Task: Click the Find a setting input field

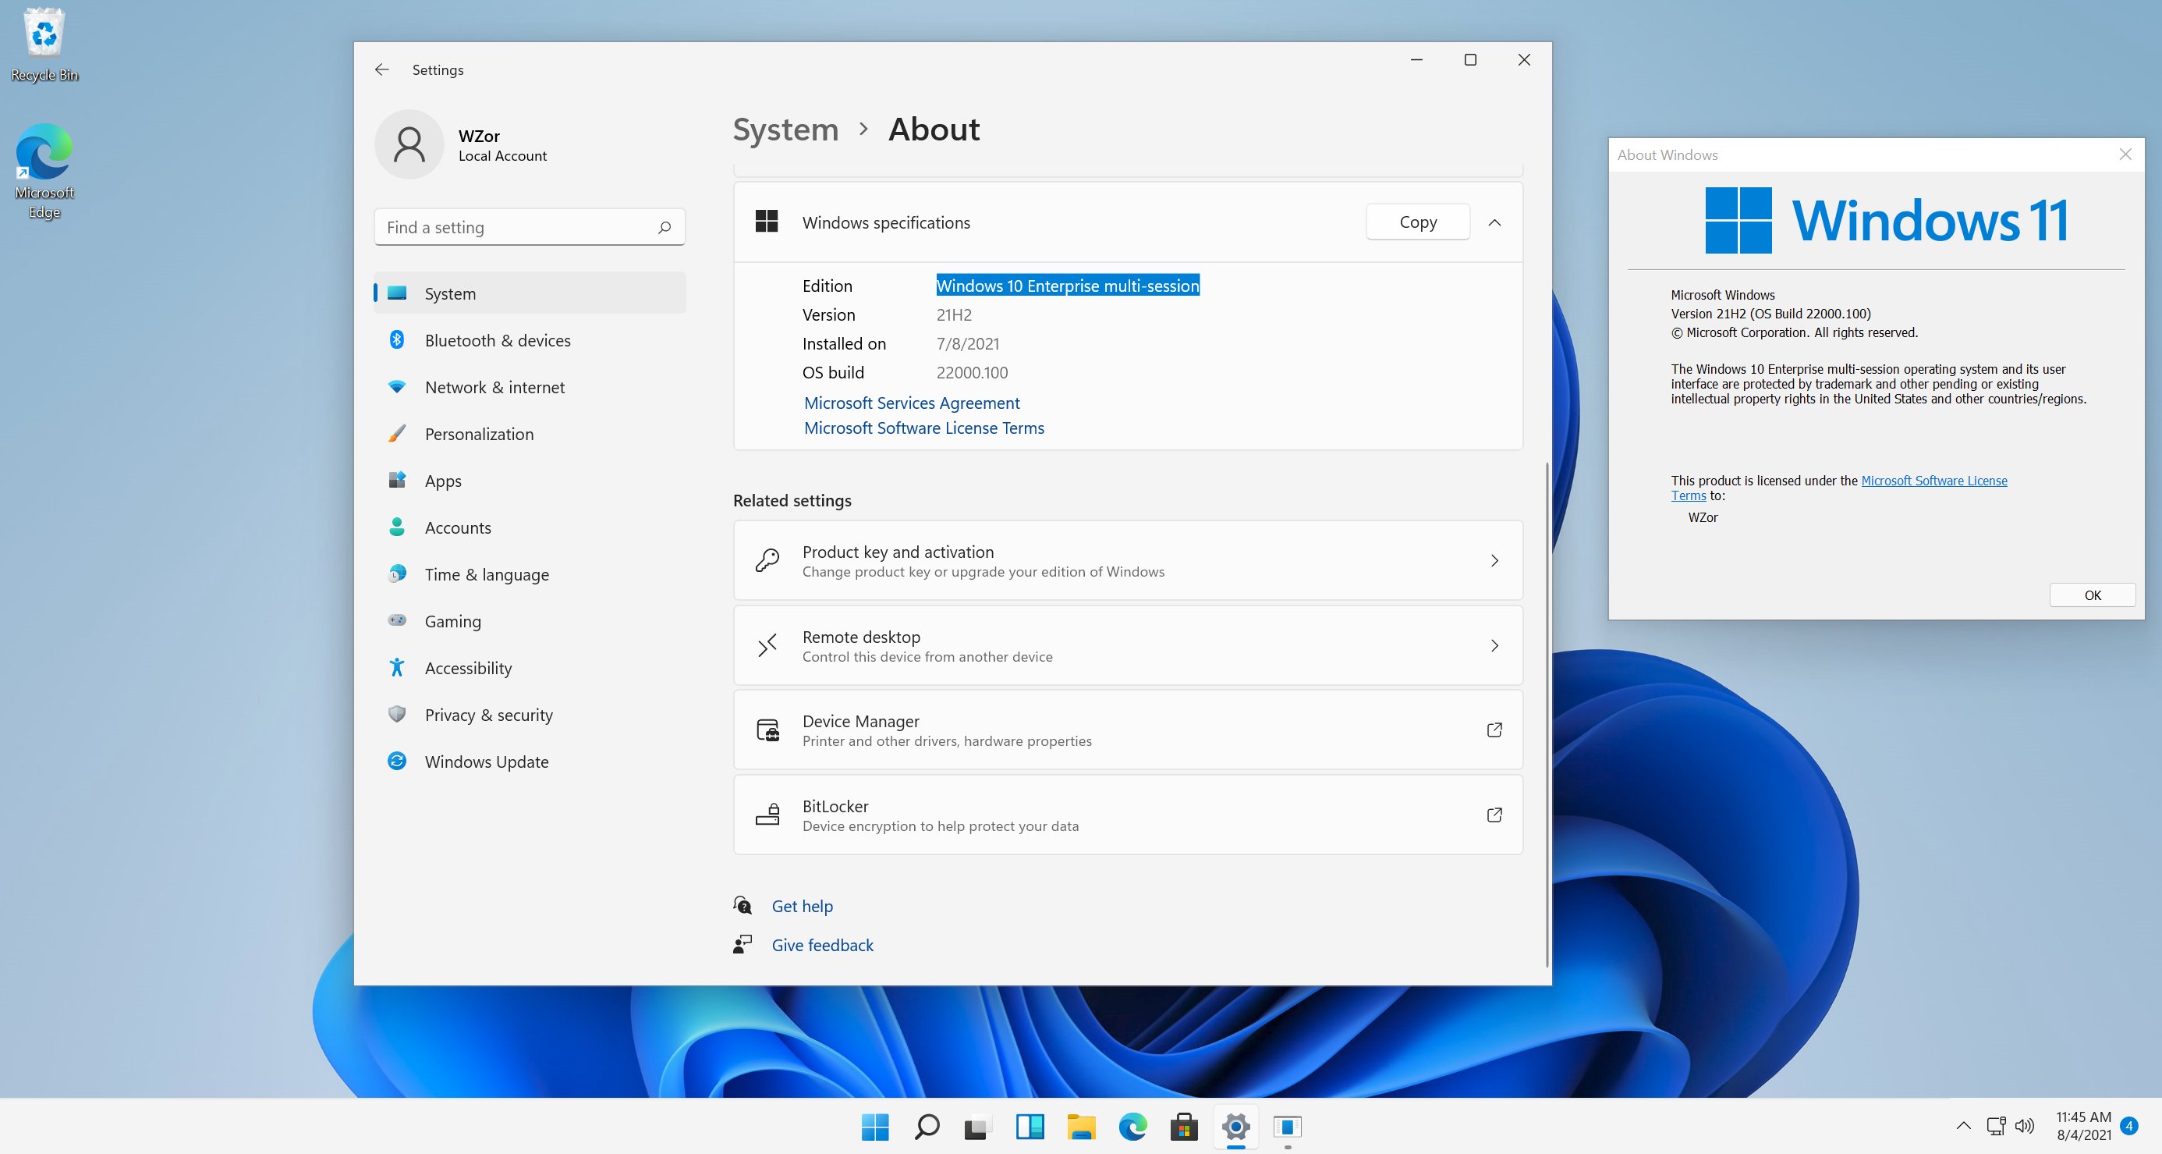Action: pos(529,226)
